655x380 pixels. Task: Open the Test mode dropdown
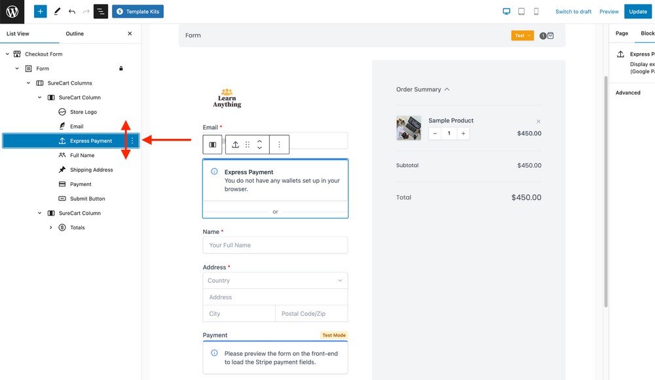pos(522,35)
